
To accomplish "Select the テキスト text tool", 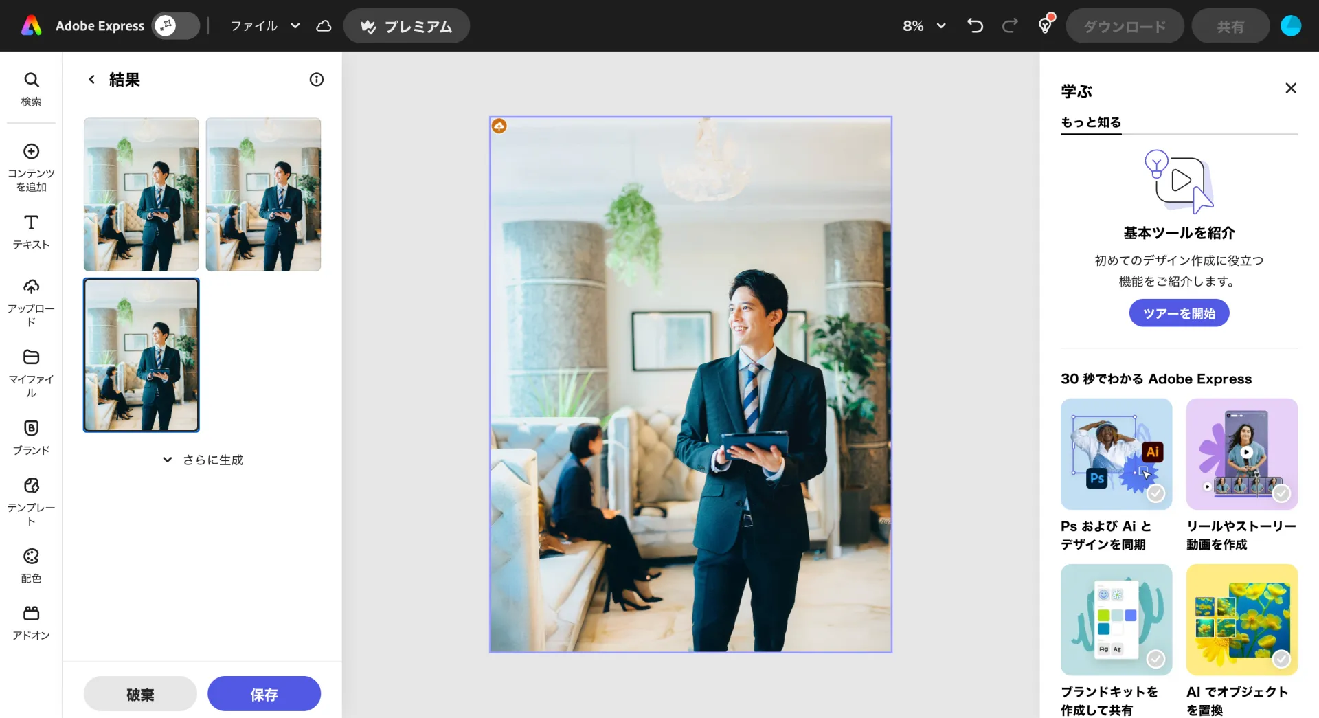I will coord(31,232).
